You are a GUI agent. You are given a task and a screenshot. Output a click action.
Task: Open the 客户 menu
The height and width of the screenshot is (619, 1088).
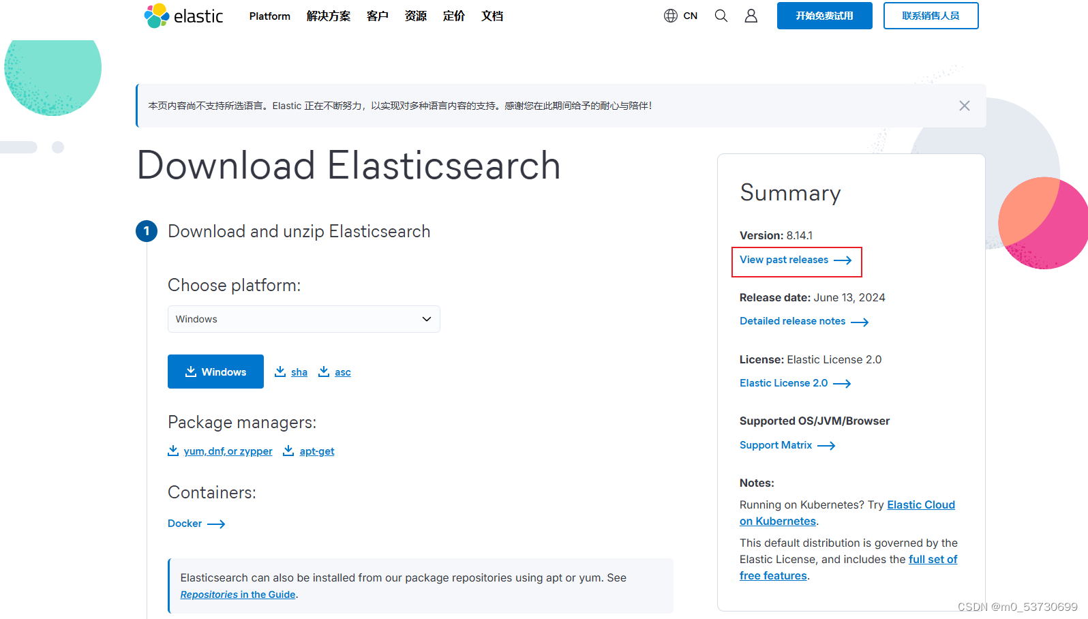pos(378,16)
